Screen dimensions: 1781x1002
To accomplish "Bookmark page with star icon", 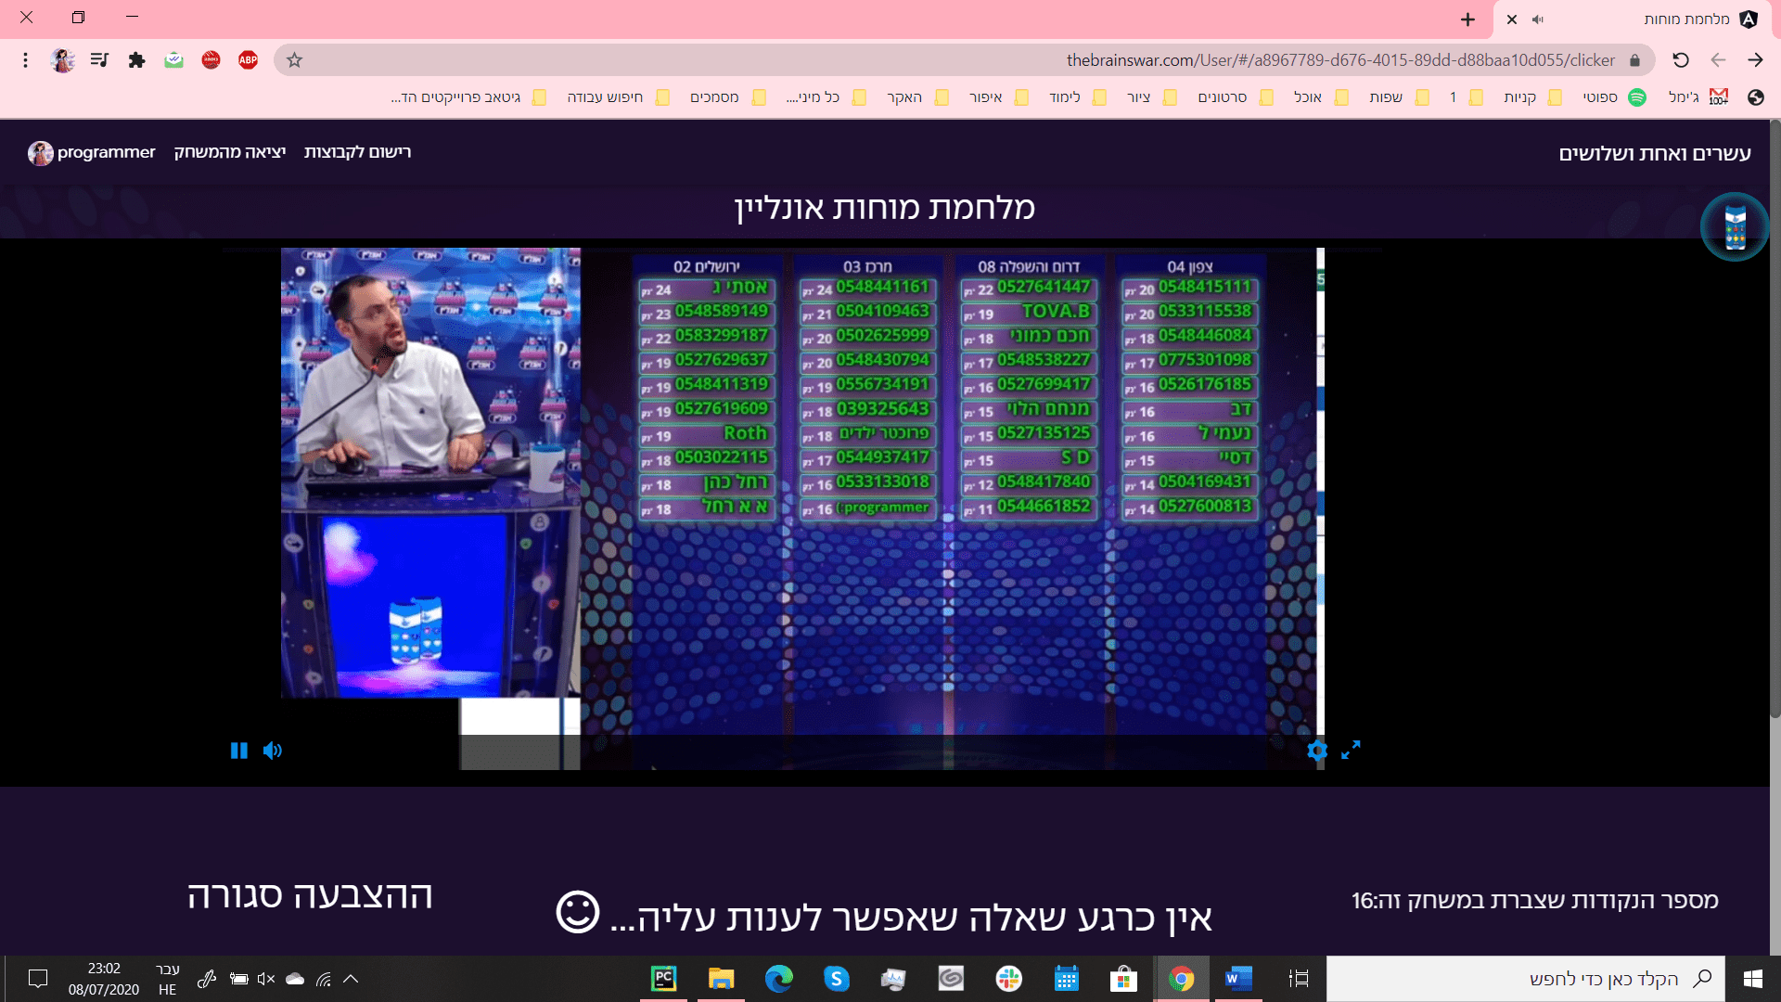I will tap(294, 60).
